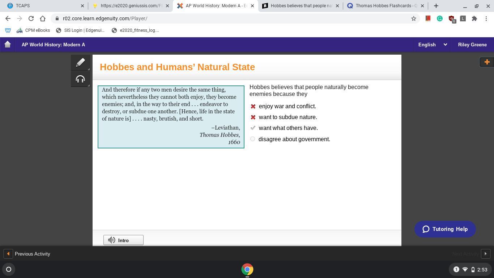The image size is (494, 278).
Task: Play the Intro audio
Action: [123, 240]
